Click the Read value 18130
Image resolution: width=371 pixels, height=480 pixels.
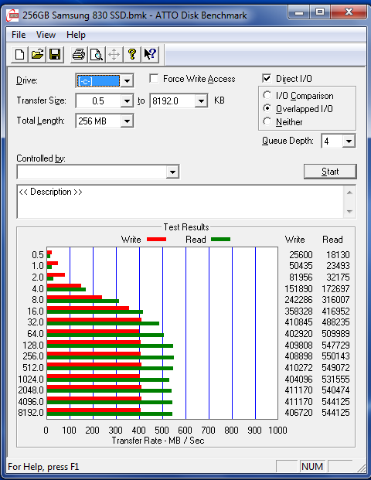click(338, 255)
